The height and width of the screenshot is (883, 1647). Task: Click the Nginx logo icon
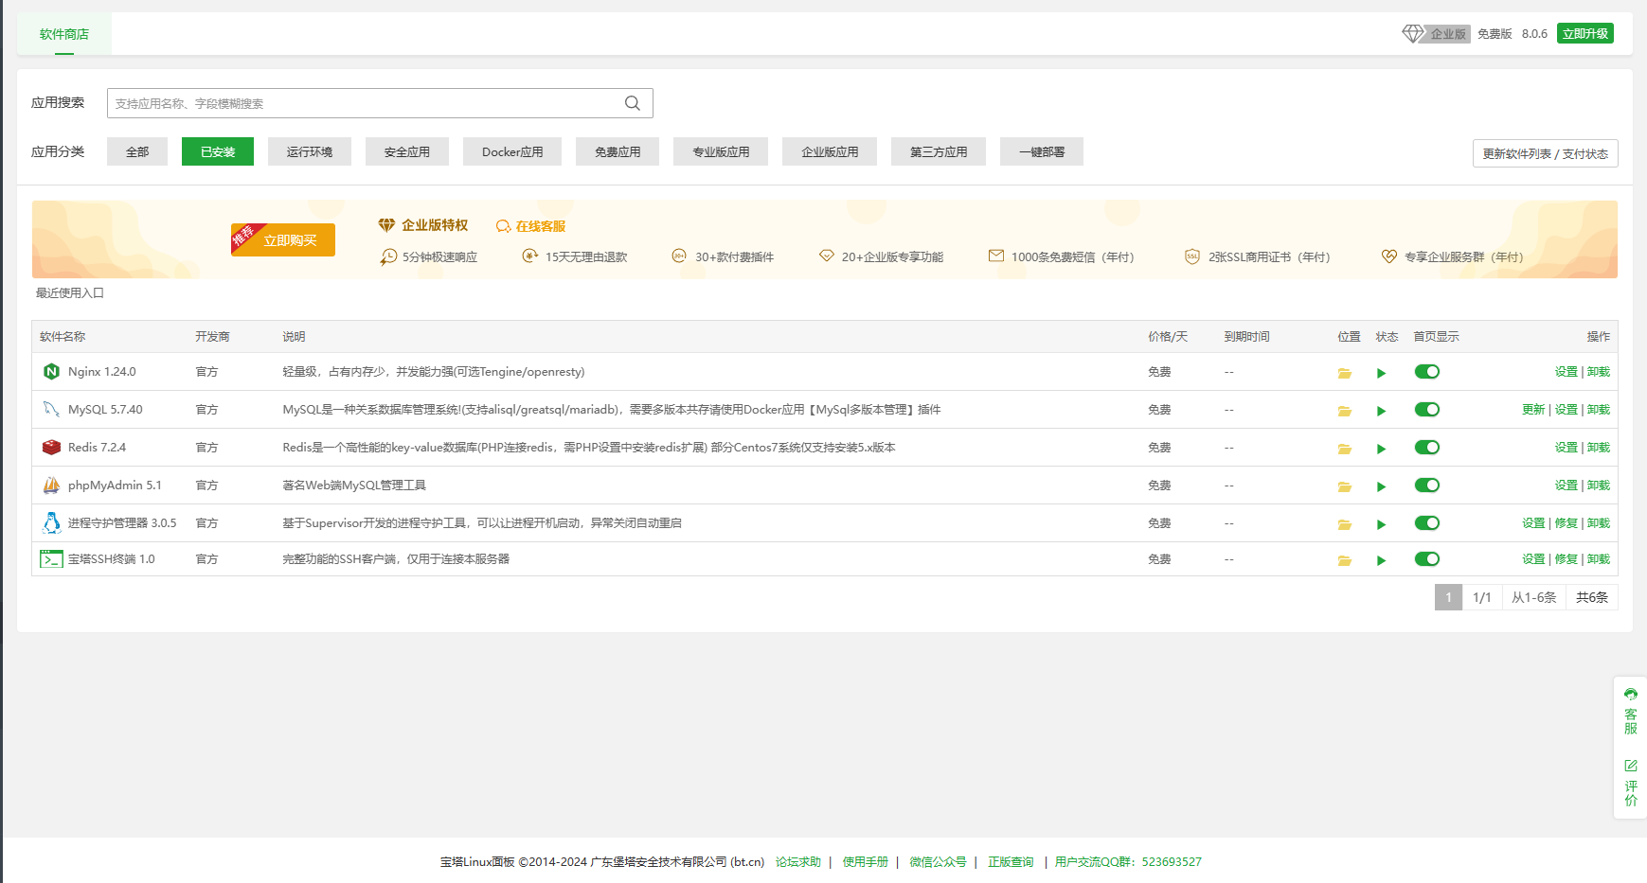pyautogui.click(x=51, y=372)
